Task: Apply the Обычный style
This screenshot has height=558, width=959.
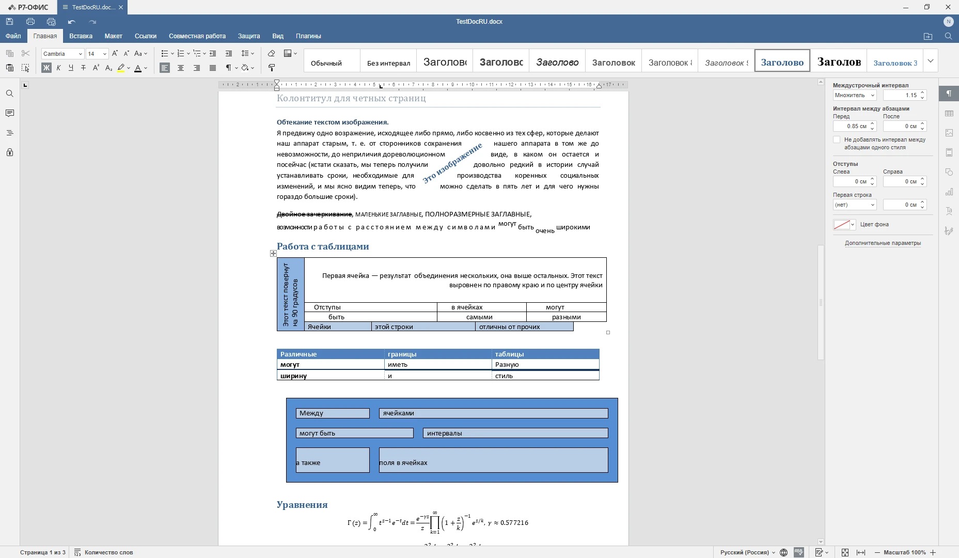Action: click(332, 61)
